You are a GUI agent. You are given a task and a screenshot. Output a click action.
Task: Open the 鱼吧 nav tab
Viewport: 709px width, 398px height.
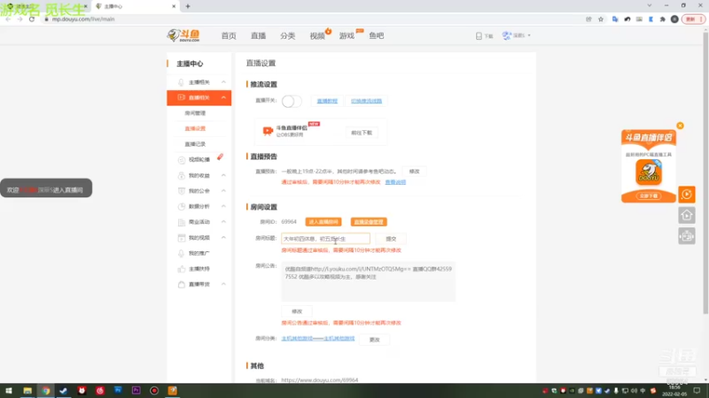pyautogui.click(x=376, y=35)
